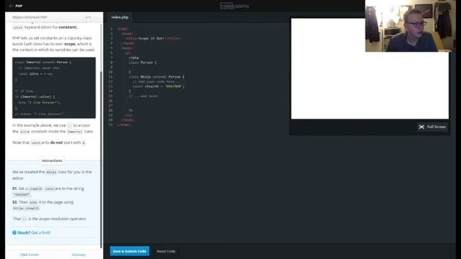Collapse the class Person code fold arrow
Viewport: 461px width, 259px height.
(x=115, y=63)
